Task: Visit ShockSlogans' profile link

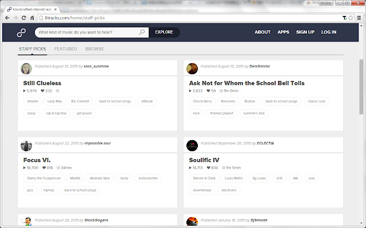Action: click(97, 220)
